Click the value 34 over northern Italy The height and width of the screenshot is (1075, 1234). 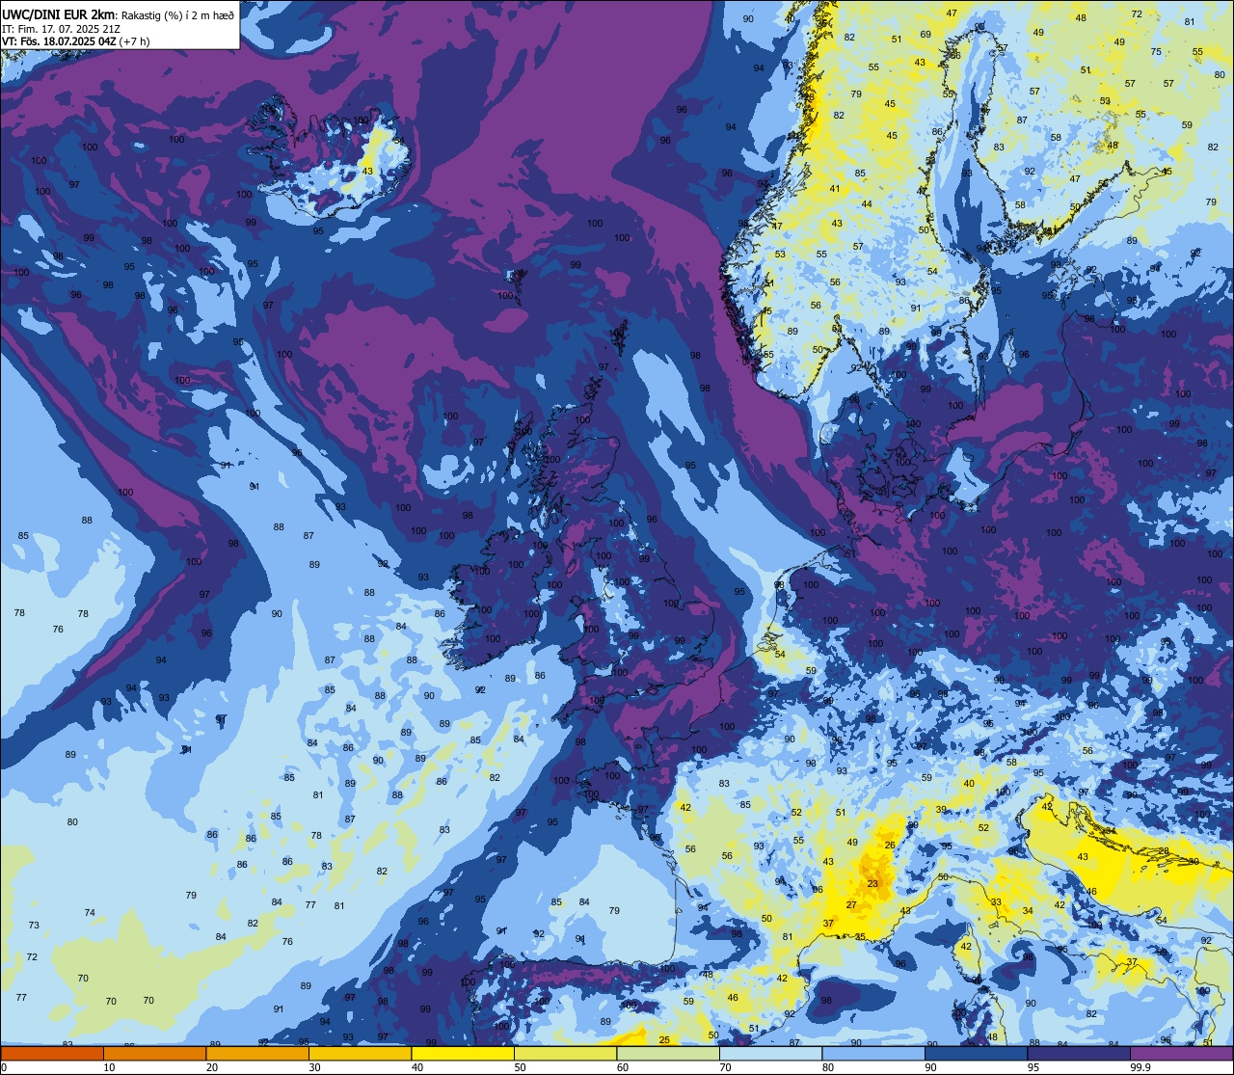pyautogui.click(x=1028, y=910)
